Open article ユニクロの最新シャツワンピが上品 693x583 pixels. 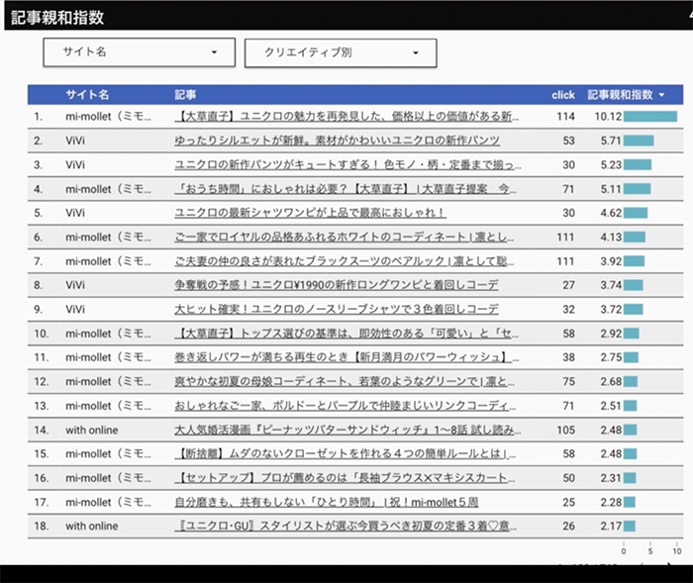click(310, 213)
